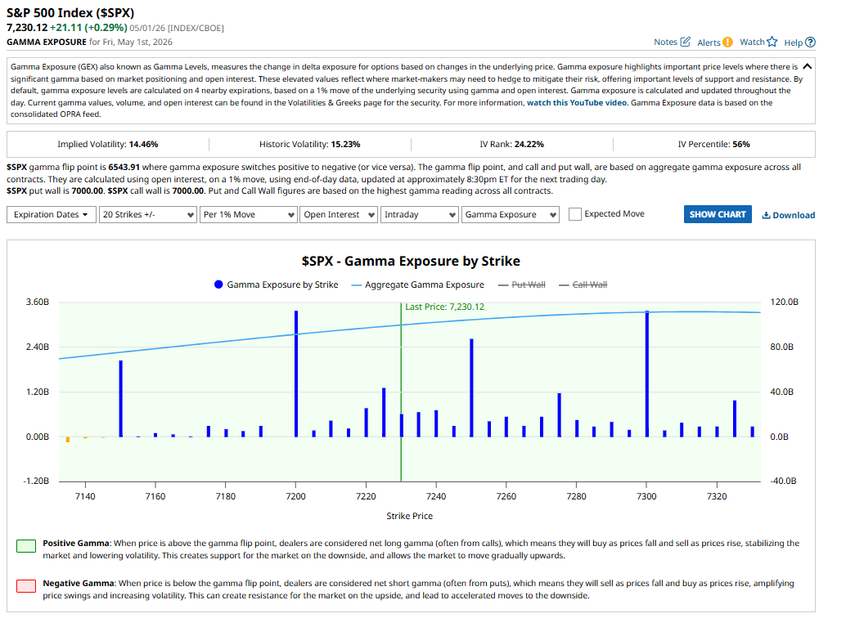Click the 7,230.12 price quote
This screenshot has width=846, height=627.
(x=27, y=28)
